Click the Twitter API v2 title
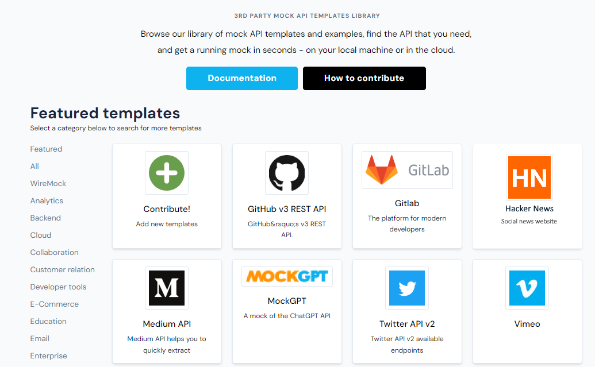 (x=407, y=324)
